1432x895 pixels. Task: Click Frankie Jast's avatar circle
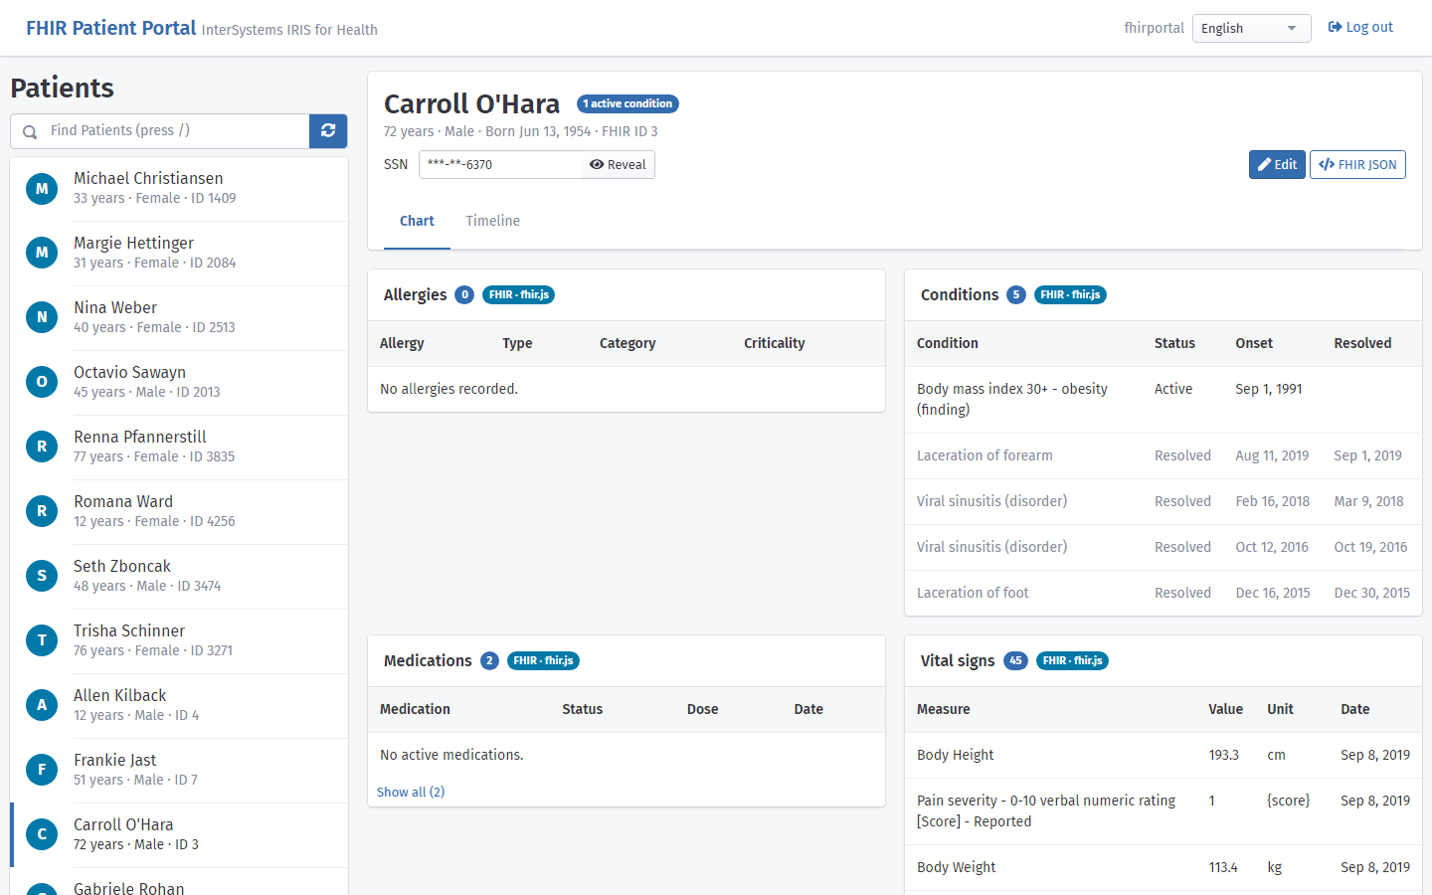(42, 770)
